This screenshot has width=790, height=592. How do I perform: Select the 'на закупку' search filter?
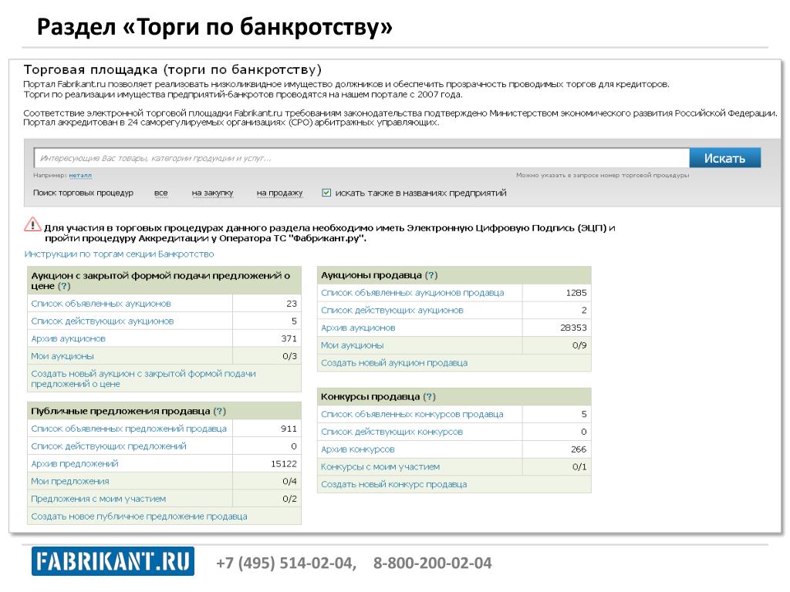(x=212, y=193)
